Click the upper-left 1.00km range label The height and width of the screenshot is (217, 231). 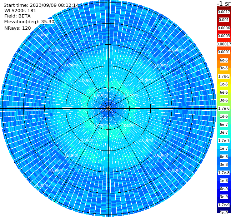click(101, 95)
